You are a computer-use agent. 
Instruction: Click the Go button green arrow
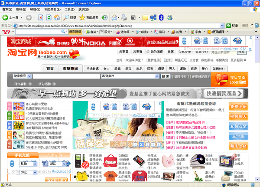pyautogui.click(x=229, y=26)
